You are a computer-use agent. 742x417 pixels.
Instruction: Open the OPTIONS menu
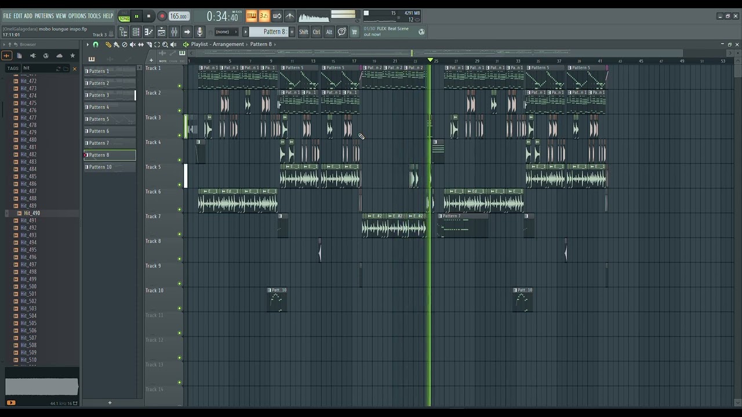77,16
